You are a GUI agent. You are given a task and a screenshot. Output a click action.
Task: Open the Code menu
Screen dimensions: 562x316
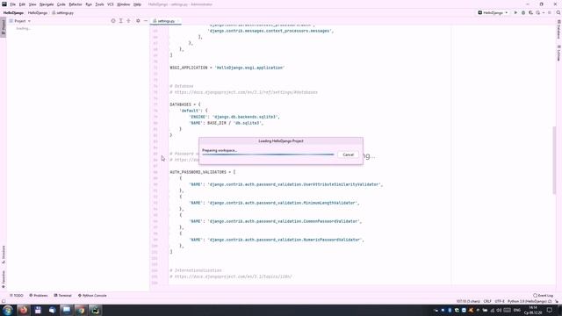61,4
